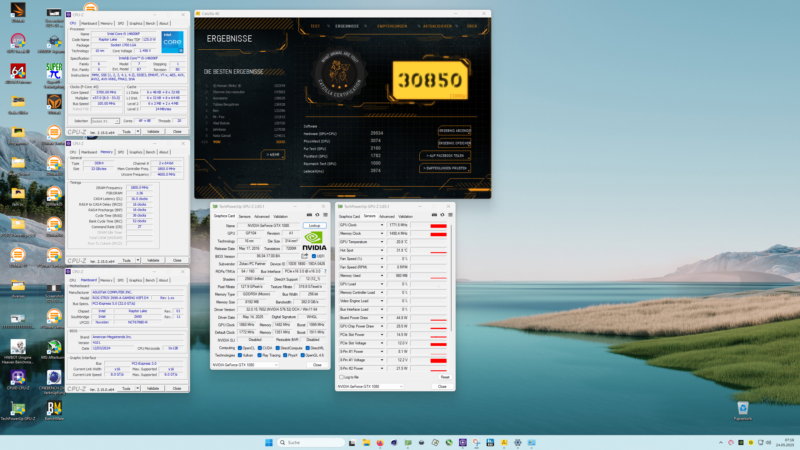Click the Lookup button in GPU-Z
The width and height of the screenshot is (800, 450).
click(x=314, y=226)
